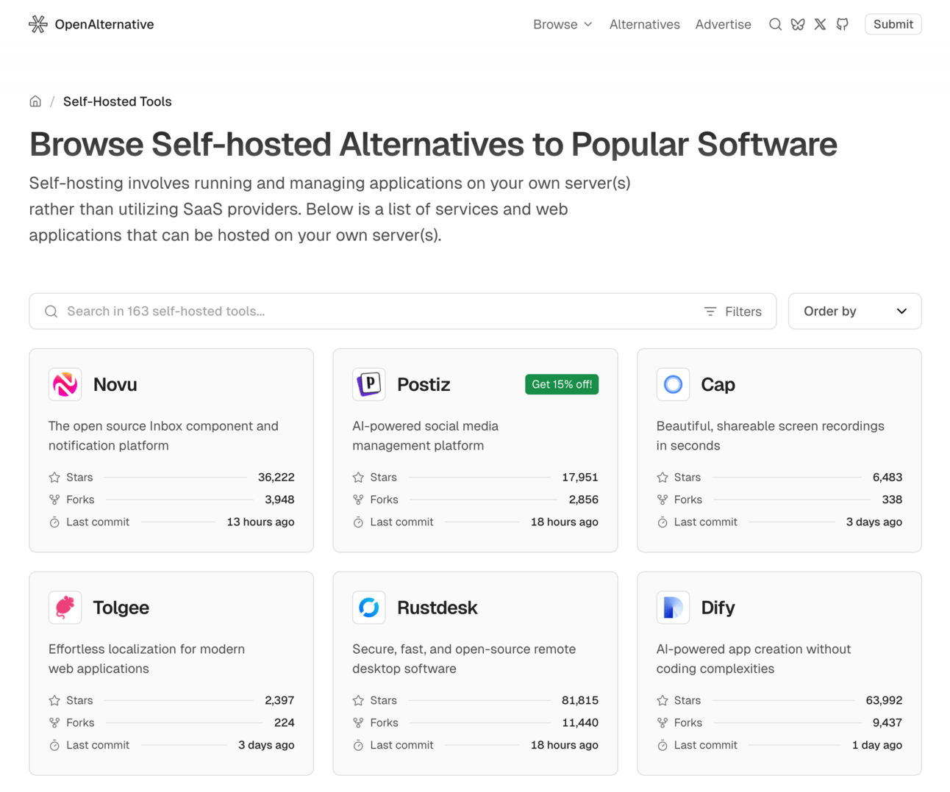The width and height of the screenshot is (950, 792).
Task: Click the fork icon in Postiz card
Action: pos(358,500)
